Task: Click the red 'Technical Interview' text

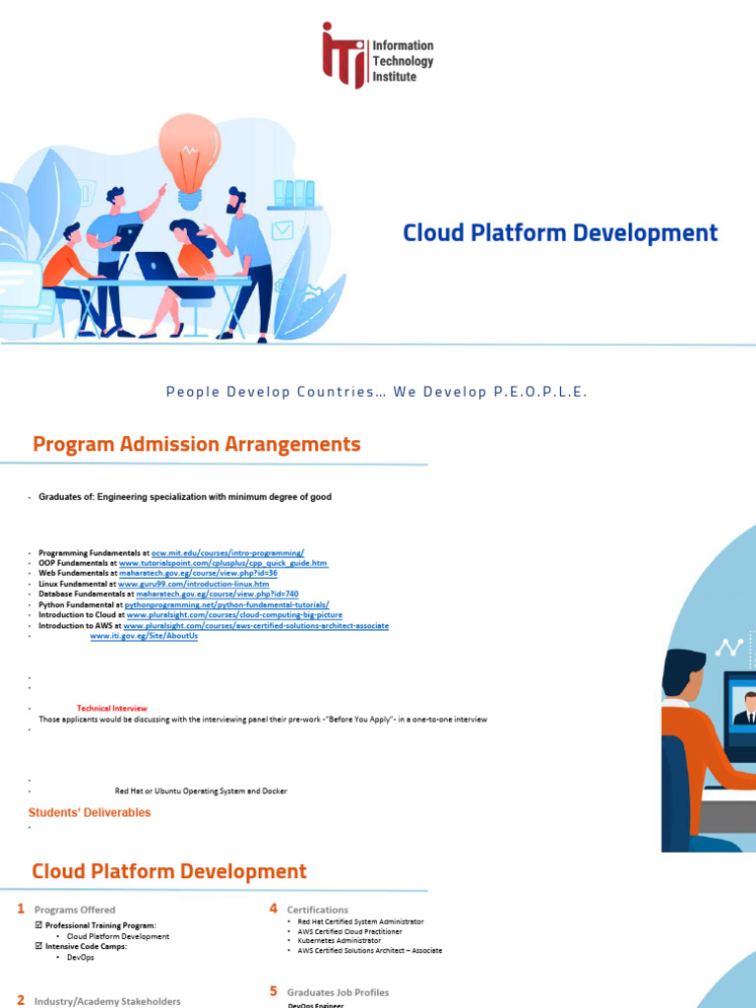Action: tap(112, 709)
